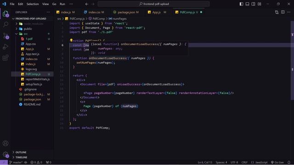
Task: Split the editor right
Action: point(283,12)
